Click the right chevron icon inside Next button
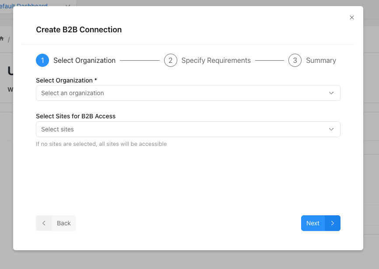 pos(332,223)
